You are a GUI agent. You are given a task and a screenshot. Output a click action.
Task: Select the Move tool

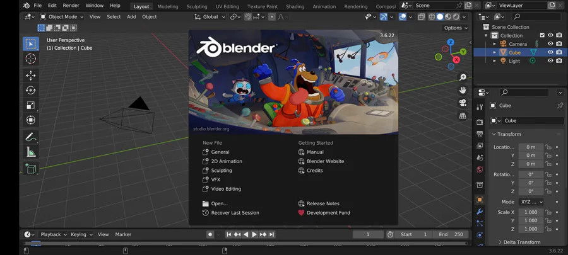point(31,75)
